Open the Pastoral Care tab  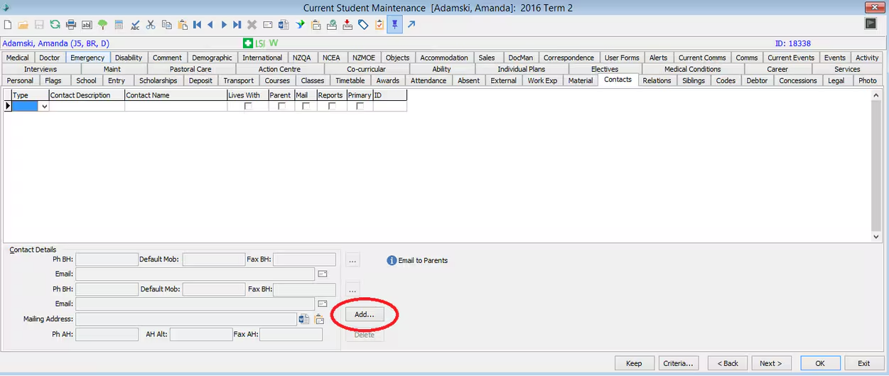[190, 69]
